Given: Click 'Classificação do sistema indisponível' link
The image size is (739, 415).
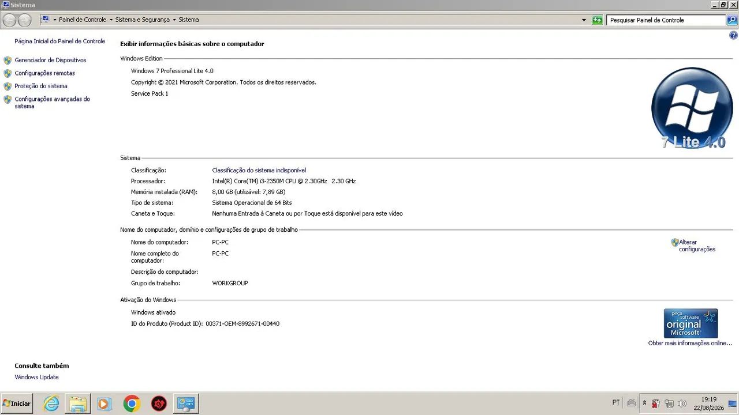Looking at the screenshot, I should (259, 171).
